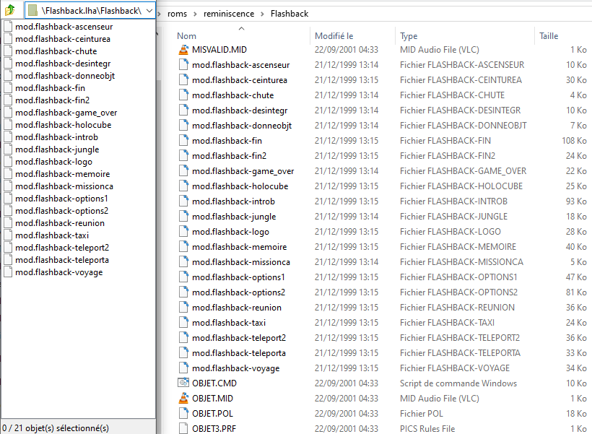592x434 pixels.
Task: Select mod.flashback-chute in archive list
Action: (x=56, y=51)
